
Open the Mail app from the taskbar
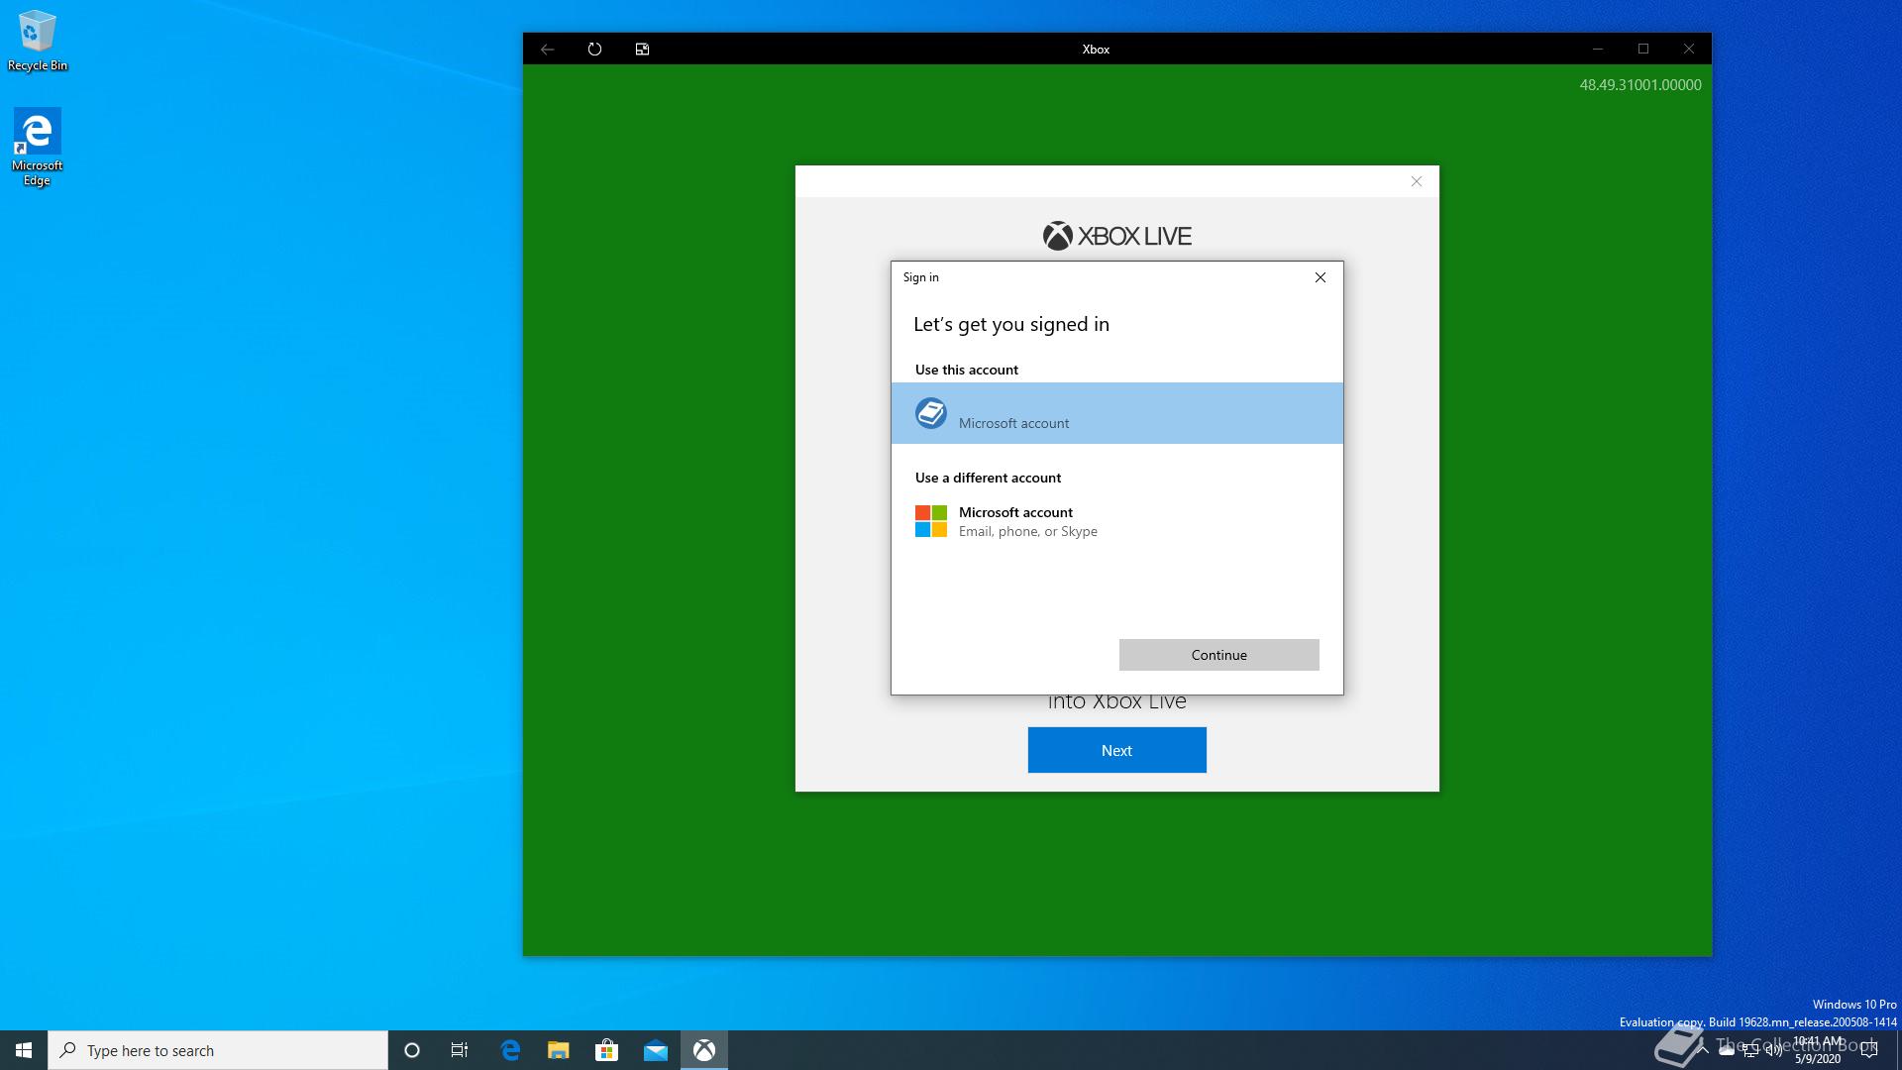tap(655, 1050)
